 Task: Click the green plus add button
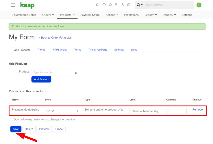[199, 5]
